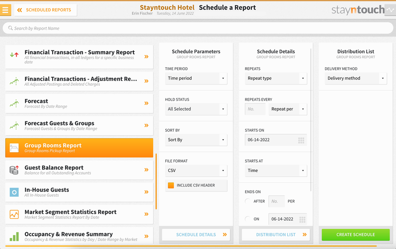Open Starts On calendar picker icon

coord(301,140)
